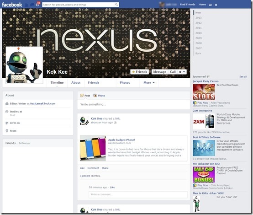Expand the More profile menu
Viewport: 253px width, 215px height.
click(x=149, y=83)
